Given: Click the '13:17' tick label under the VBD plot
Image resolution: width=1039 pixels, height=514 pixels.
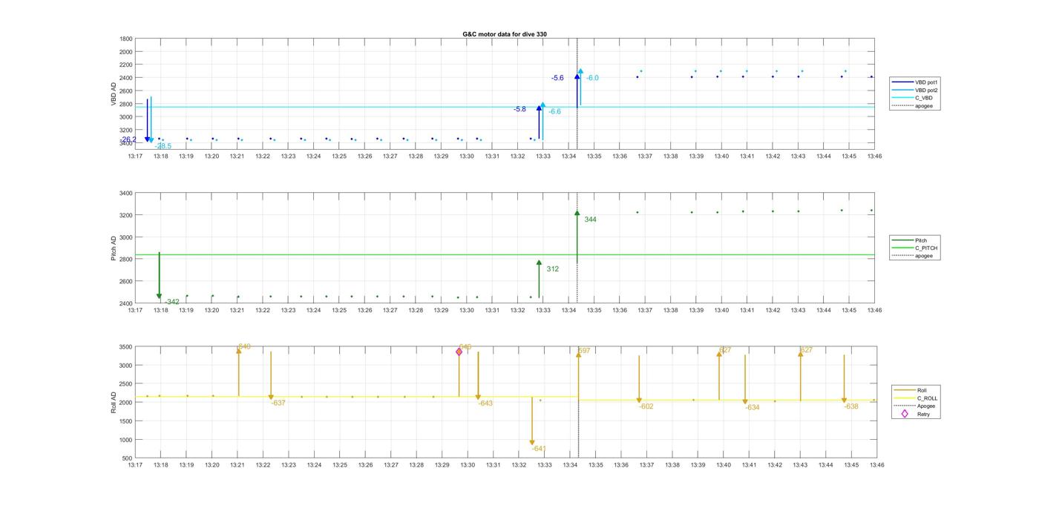Looking at the screenshot, I should [135, 156].
